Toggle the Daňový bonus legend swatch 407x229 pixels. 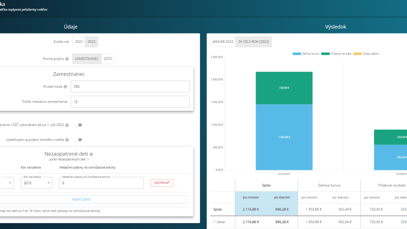pyautogui.click(x=297, y=54)
